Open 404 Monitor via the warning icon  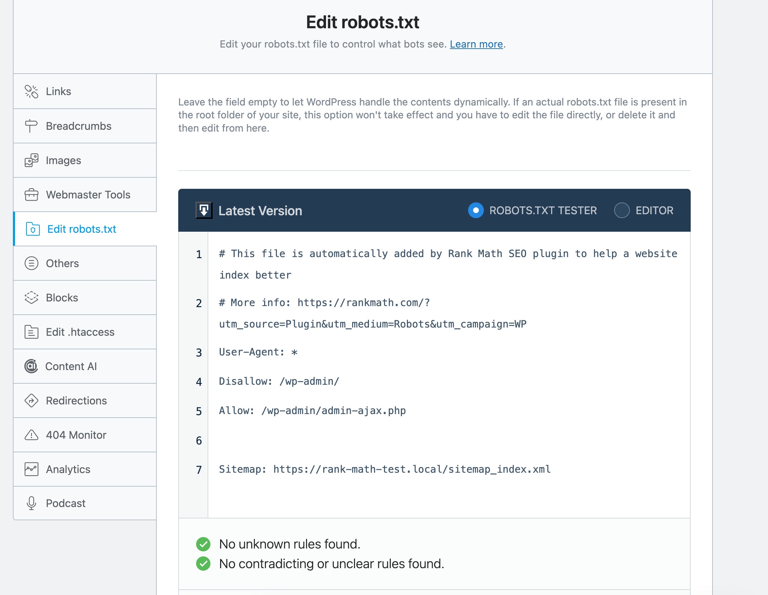tap(31, 435)
